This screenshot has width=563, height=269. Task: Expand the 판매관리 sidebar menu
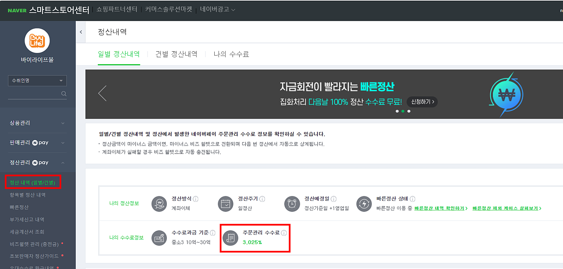point(37,143)
